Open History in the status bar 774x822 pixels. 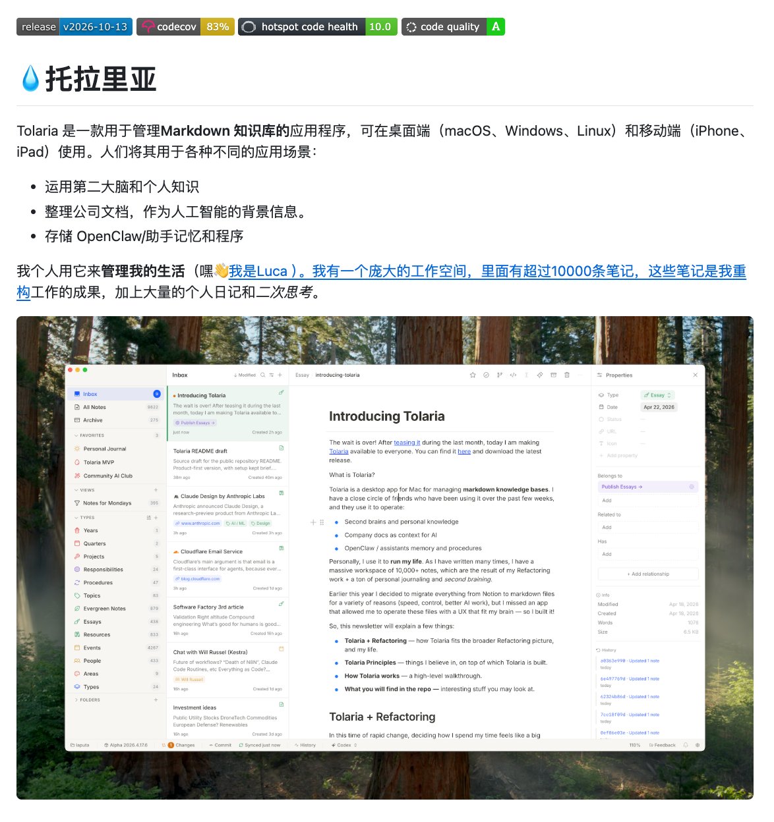(305, 745)
